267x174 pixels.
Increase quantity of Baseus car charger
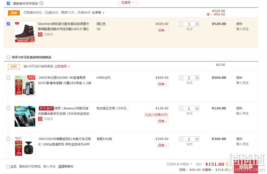197,108
